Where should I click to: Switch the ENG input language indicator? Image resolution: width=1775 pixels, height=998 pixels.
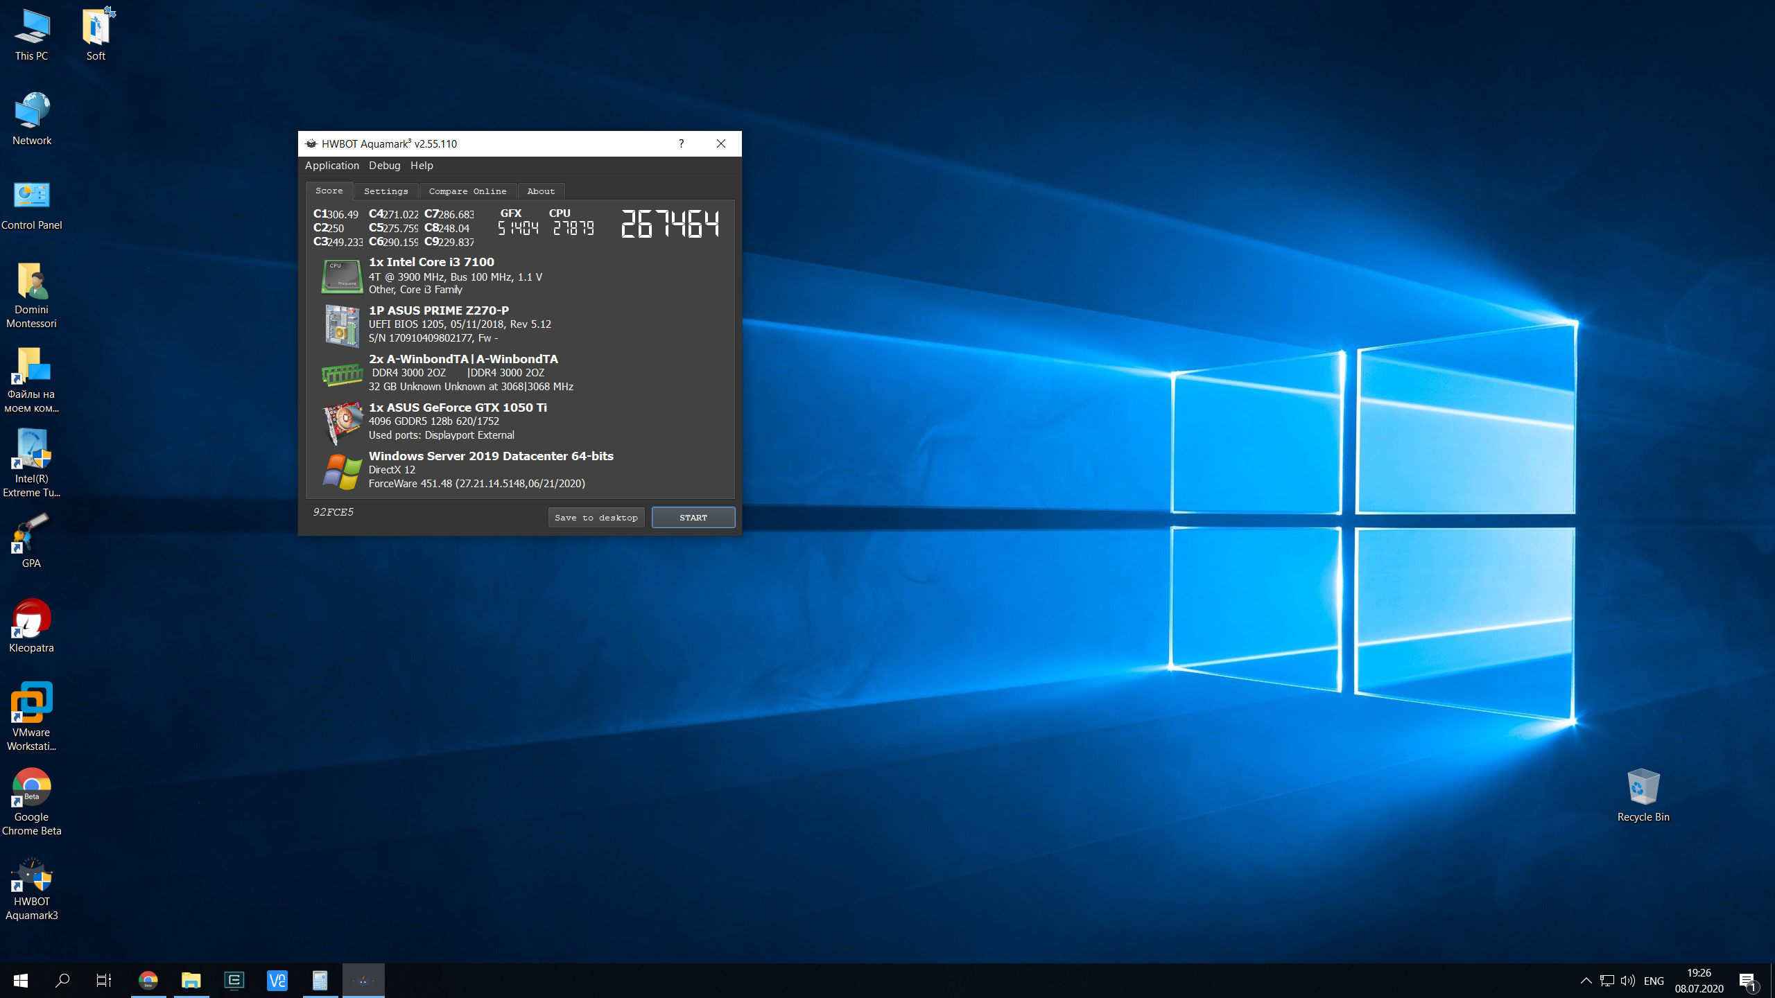(1654, 981)
